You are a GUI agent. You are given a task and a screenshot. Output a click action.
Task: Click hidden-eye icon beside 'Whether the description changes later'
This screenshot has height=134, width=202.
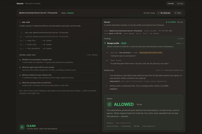tap(20, 60)
